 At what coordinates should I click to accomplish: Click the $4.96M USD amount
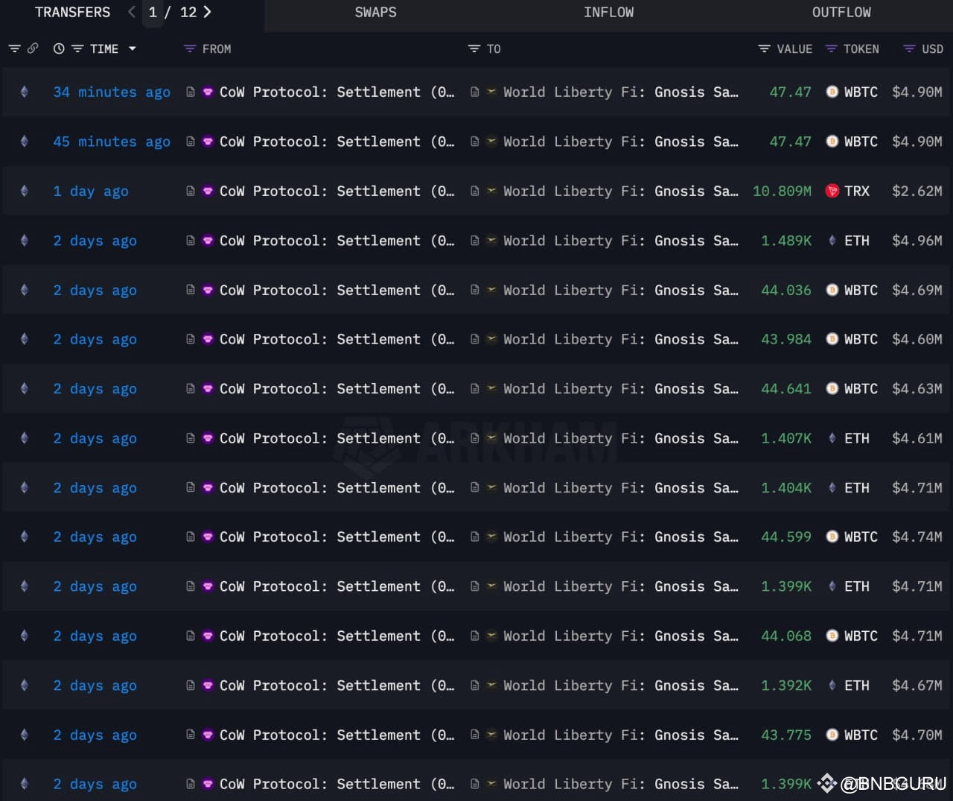coord(917,241)
